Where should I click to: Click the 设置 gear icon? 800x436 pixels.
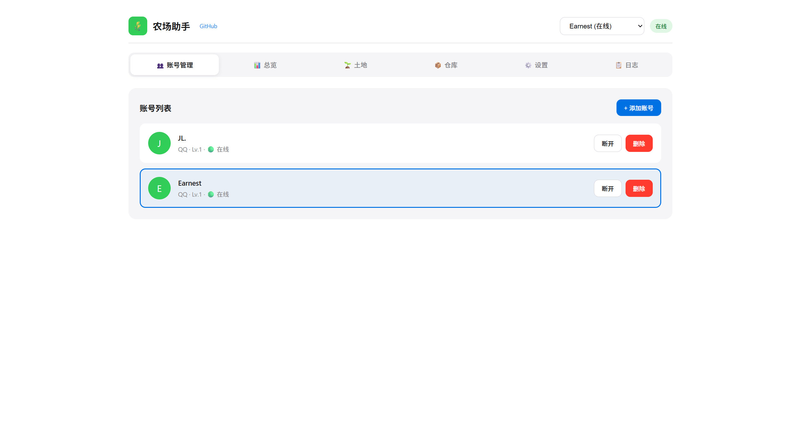(x=528, y=65)
